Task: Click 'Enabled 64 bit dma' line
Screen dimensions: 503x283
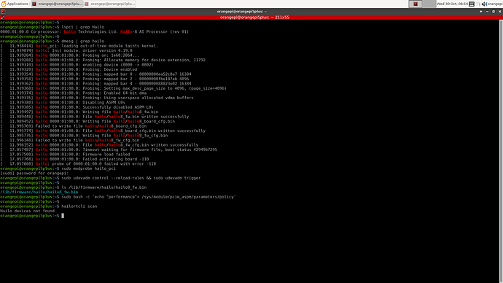Action: (73, 93)
